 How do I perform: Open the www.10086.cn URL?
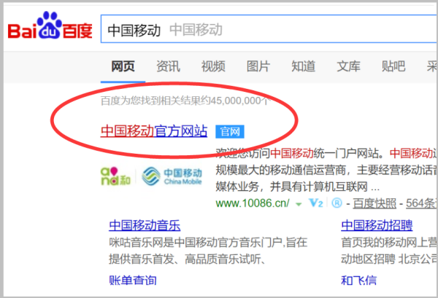[253, 203]
